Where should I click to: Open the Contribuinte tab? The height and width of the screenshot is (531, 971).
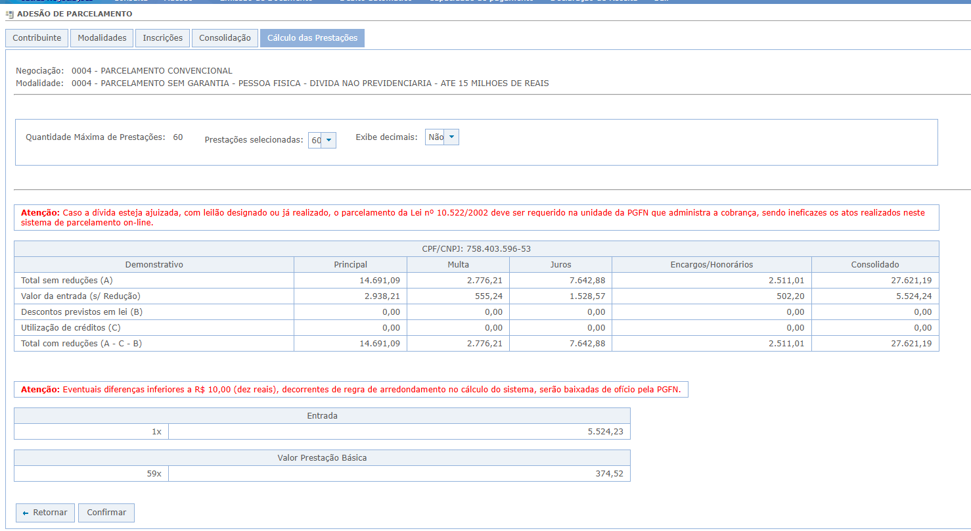[x=37, y=38]
